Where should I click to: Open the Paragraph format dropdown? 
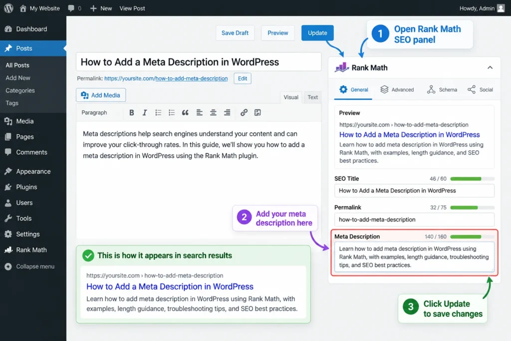pyautogui.click(x=94, y=112)
